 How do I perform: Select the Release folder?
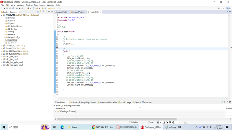(11, 35)
